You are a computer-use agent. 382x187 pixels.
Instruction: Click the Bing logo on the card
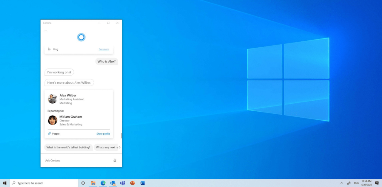point(49,49)
